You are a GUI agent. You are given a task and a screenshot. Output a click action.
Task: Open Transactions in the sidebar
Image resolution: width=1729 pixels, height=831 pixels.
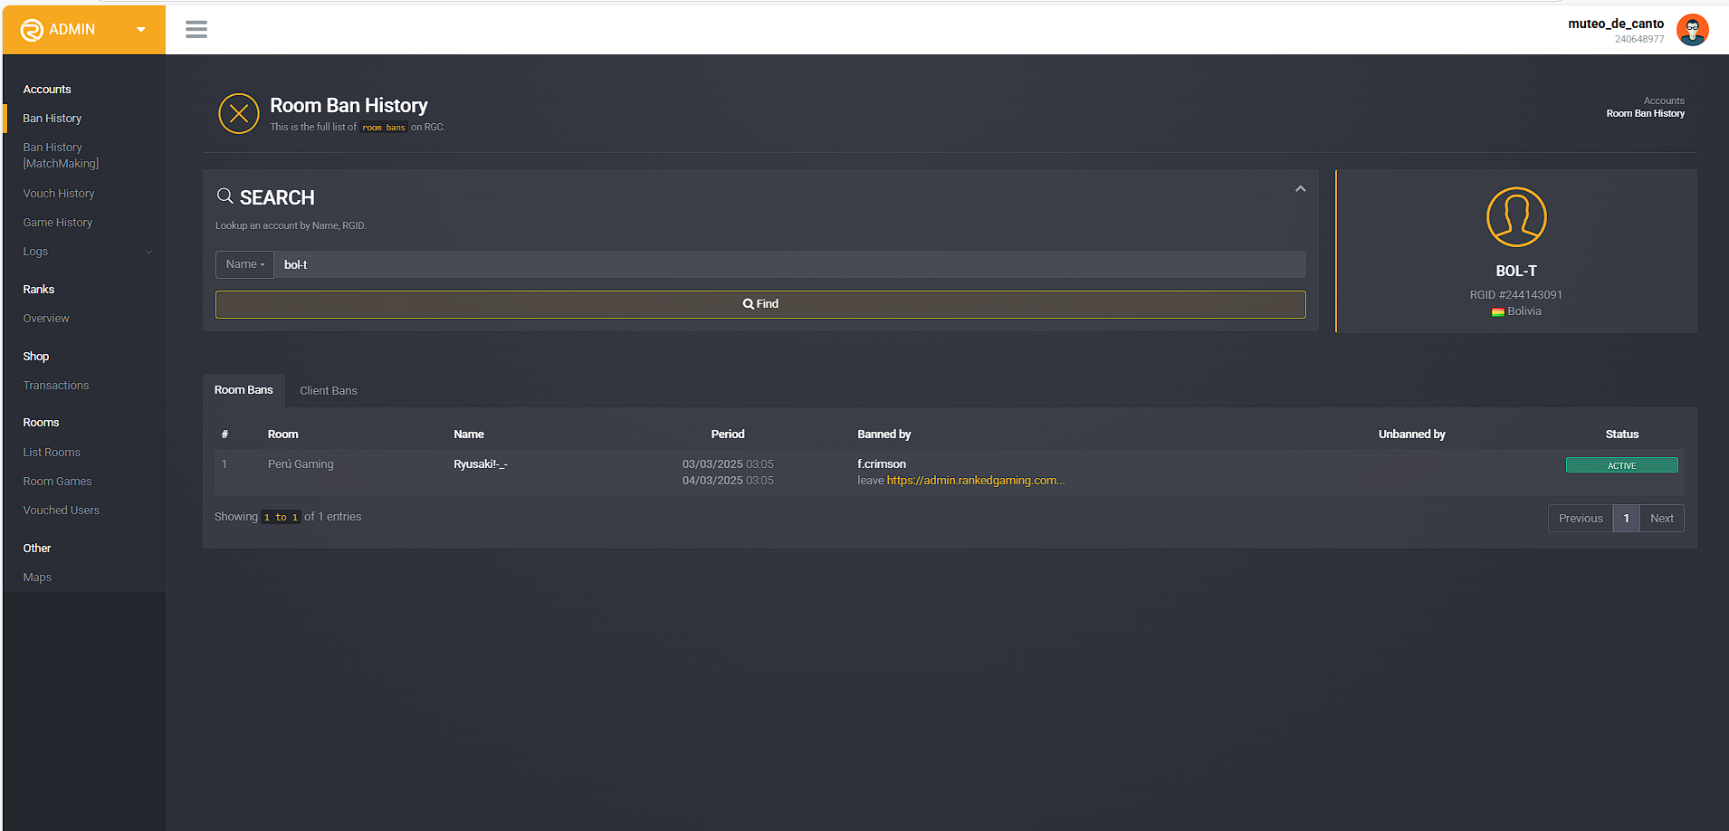pyautogui.click(x=56, y=386)
